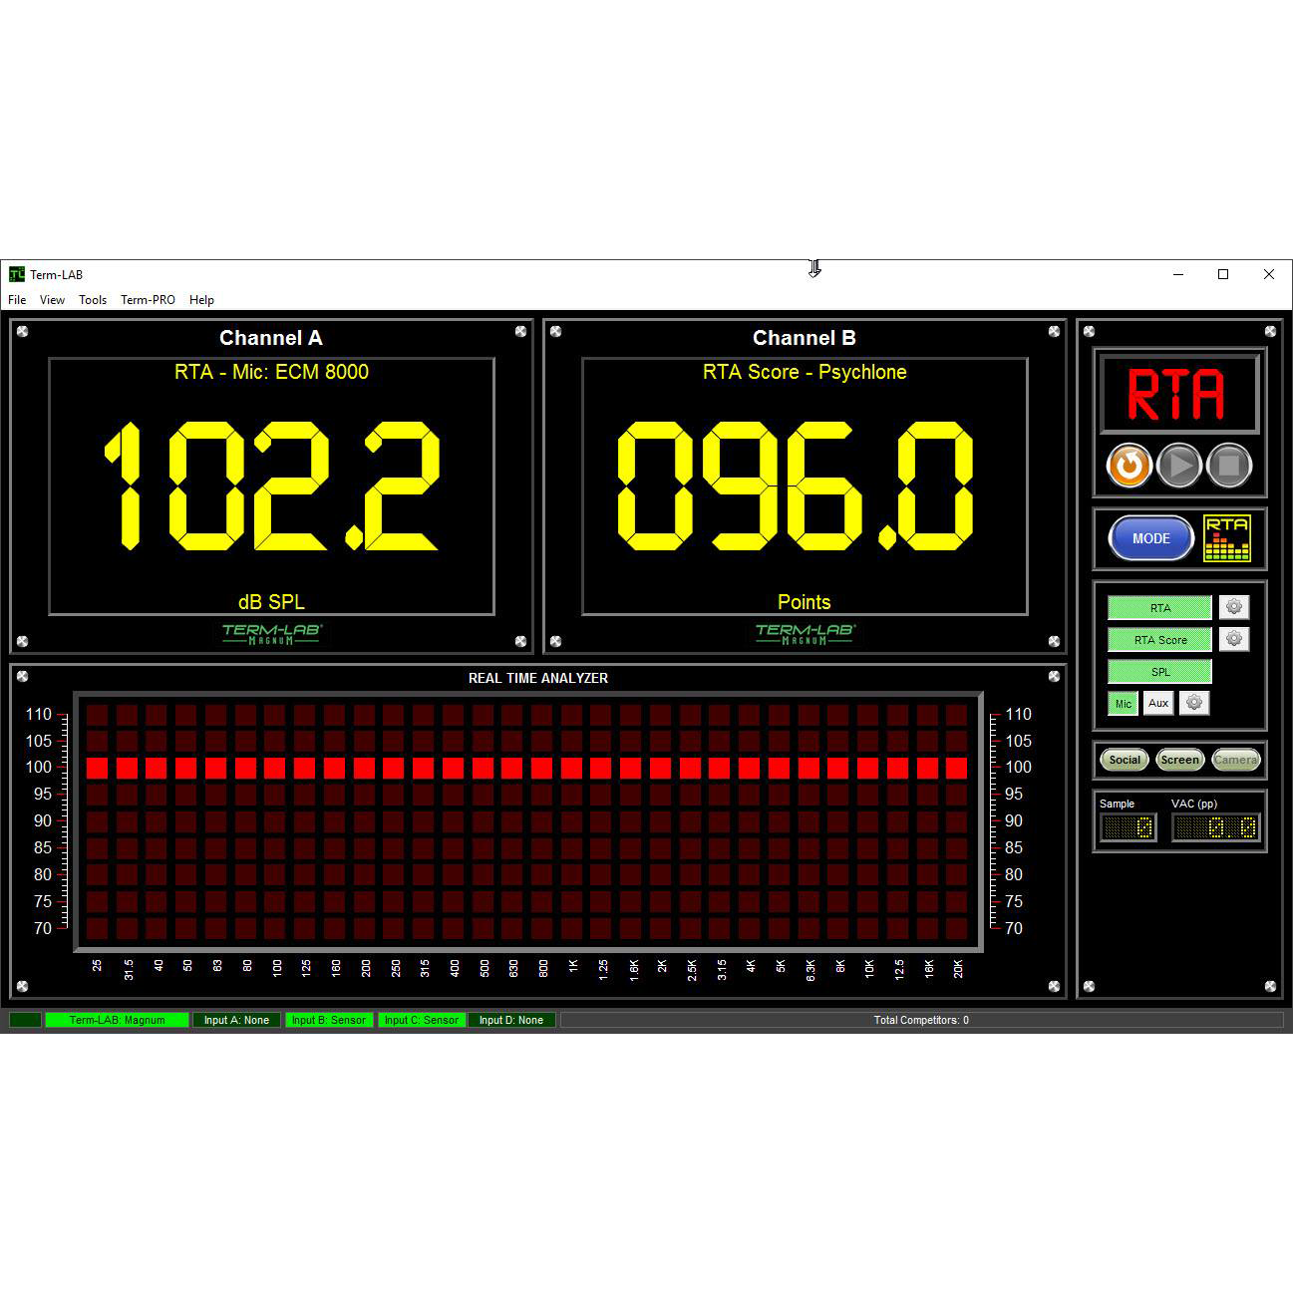Viewport: 1293px width, 1293px height.
Task: Open Mic/Aux input settings gear
Action: click(1194, 703)
